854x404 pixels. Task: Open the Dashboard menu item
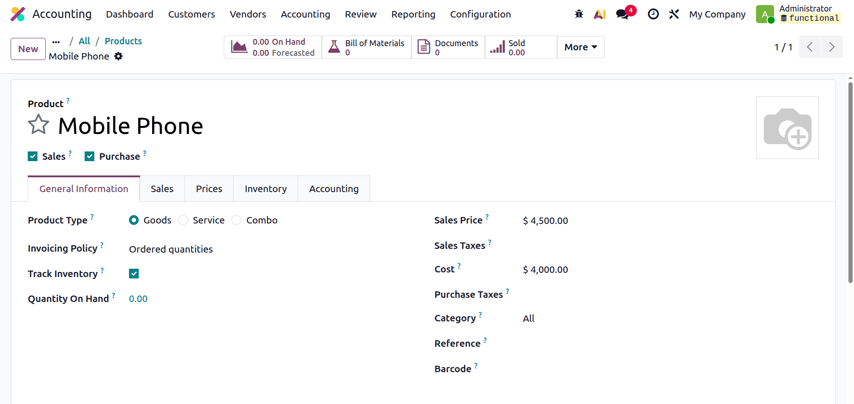tap(129, 14)
